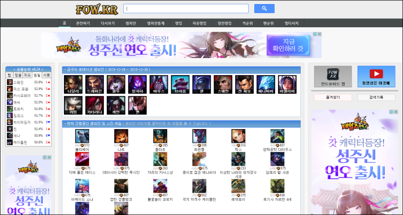Open the 검색기록 search history tab
This screenshot has width=403, height=215.
coord(376,97)
